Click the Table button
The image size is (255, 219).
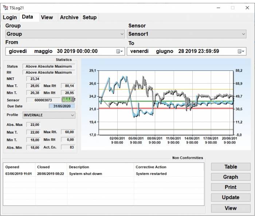[231, 167]
